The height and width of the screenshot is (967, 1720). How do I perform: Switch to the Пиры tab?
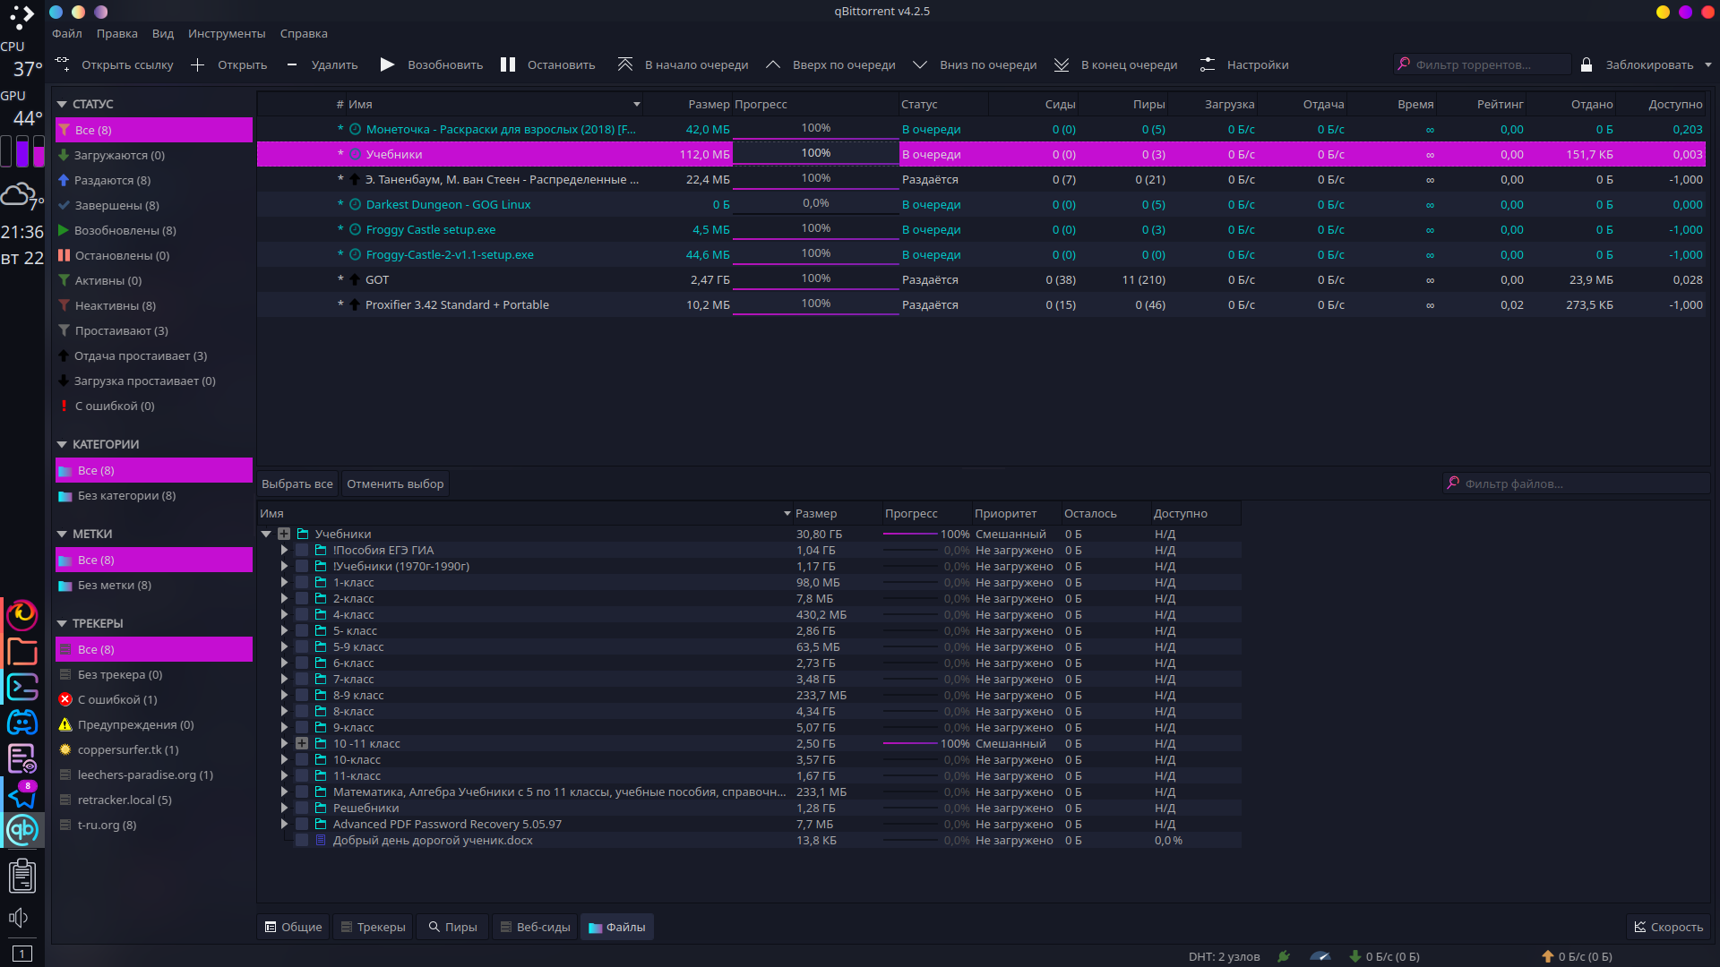point(452,927)
